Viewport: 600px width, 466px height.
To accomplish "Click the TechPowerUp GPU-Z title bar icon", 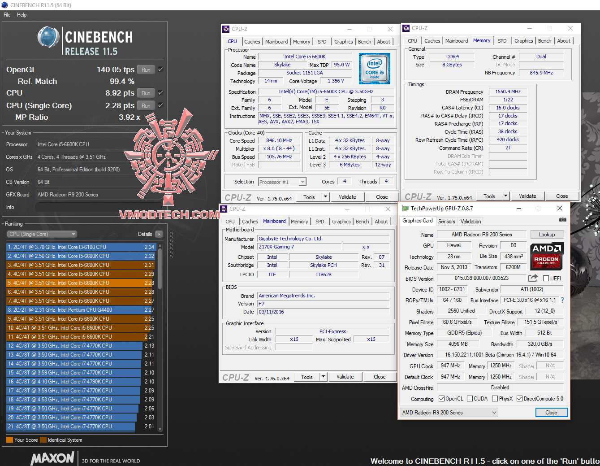I will coord(405,208).
